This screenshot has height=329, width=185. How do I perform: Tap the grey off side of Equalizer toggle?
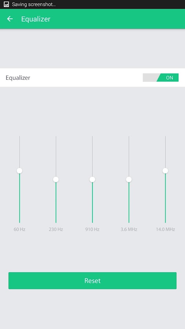pos(150,77)
